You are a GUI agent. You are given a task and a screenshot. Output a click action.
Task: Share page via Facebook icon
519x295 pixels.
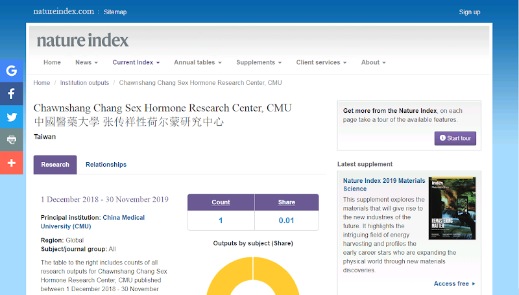11,94
